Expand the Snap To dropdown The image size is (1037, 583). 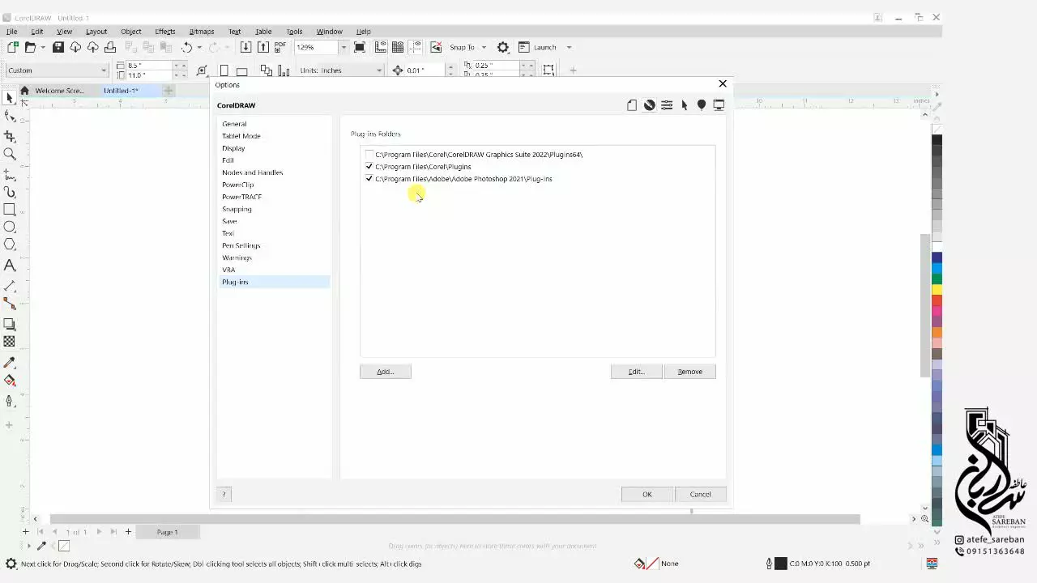point(484,48)
